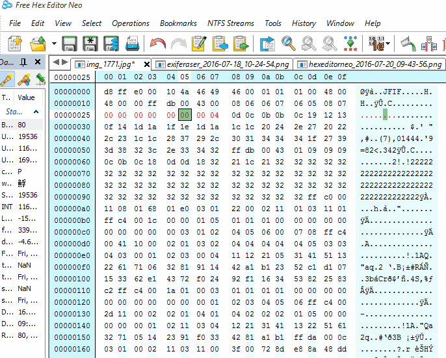
Task: Open the Operations menu
Action: 131,23
